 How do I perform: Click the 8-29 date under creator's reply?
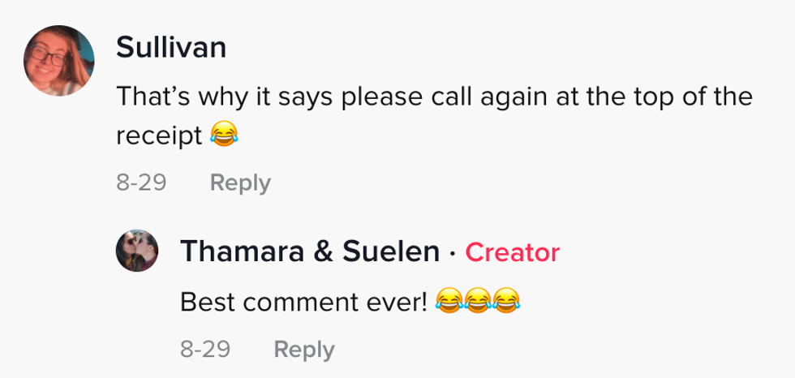tap(205, 350)
